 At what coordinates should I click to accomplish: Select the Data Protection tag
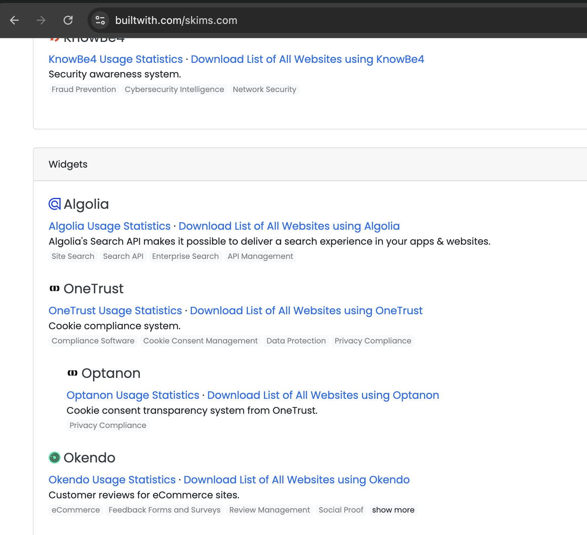point(296,341)
